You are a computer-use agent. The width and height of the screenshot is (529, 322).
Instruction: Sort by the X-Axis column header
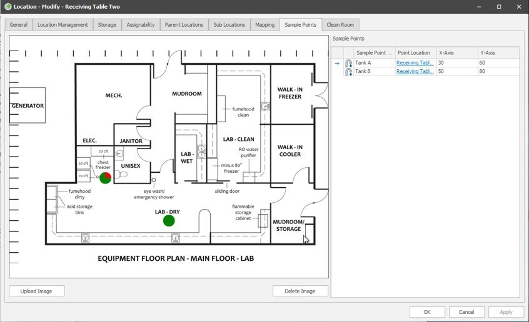click(456, 53)
